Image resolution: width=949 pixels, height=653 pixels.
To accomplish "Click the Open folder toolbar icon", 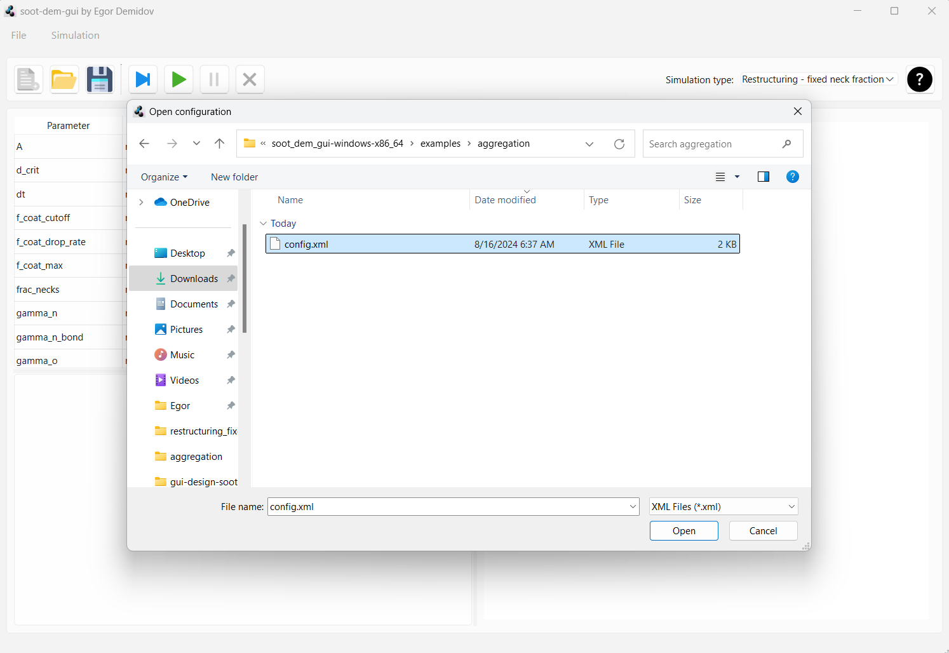I will (64, 79).
